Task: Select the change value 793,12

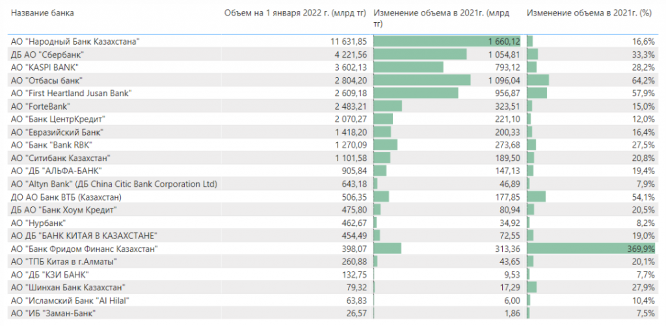Action: (x=507, y=68)
